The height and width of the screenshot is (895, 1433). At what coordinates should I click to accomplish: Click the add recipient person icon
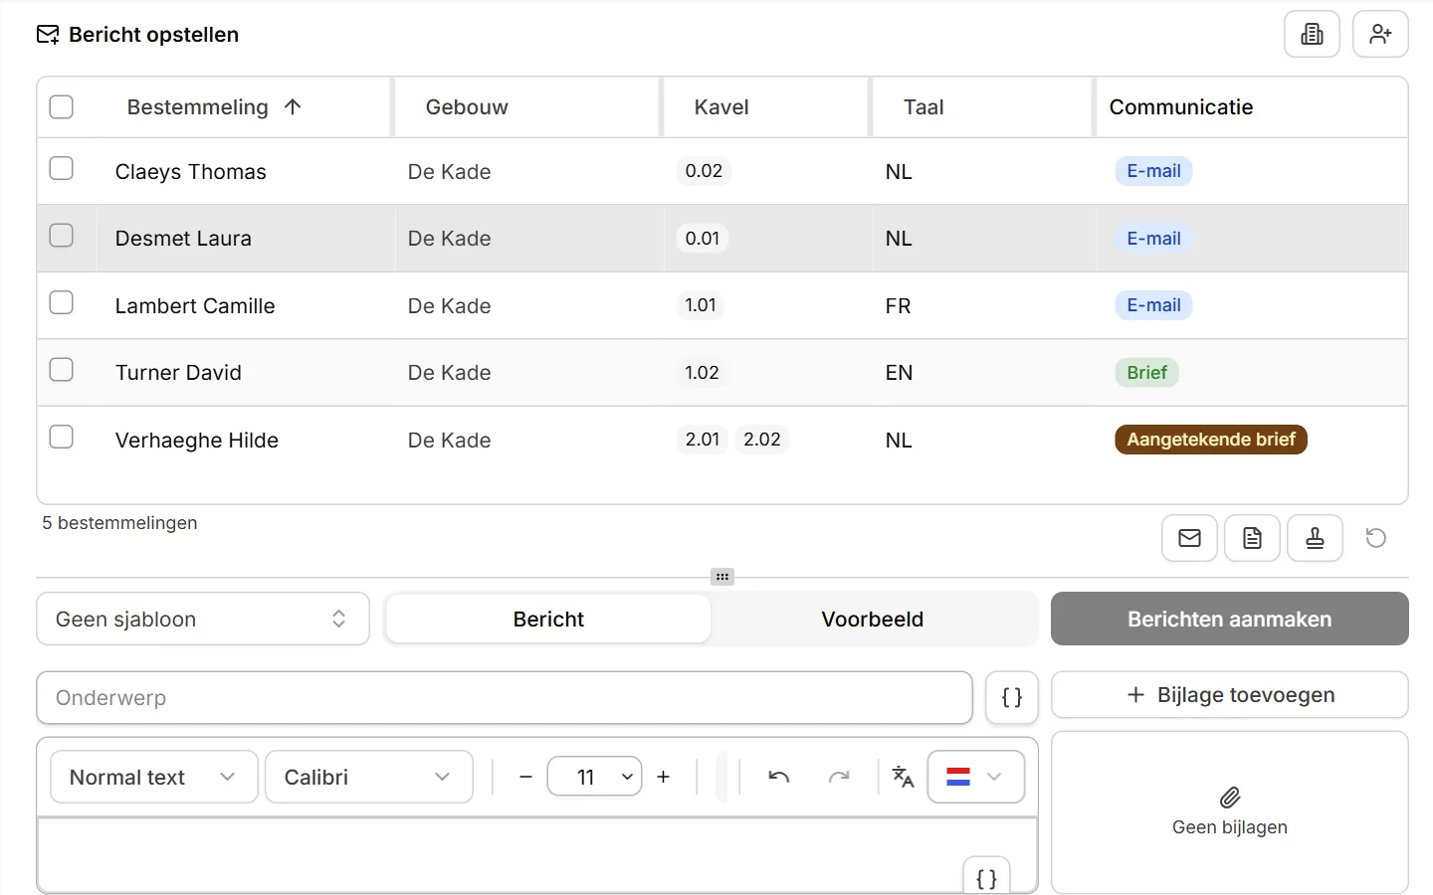pos(1380,35)
